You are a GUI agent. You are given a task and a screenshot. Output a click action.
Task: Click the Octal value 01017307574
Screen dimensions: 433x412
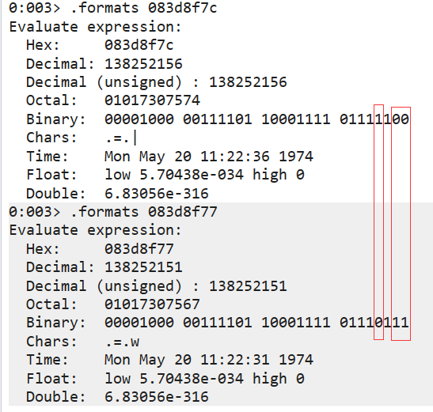pyautogui.click(x=152, y=100)
